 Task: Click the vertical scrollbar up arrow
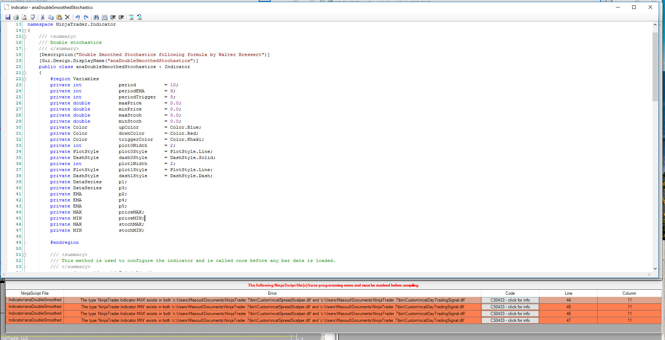[655, 25]
